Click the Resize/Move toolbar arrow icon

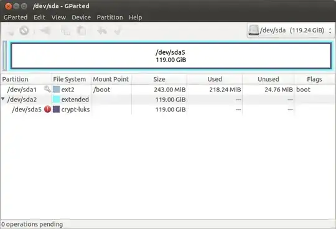(x=45, y=30)
